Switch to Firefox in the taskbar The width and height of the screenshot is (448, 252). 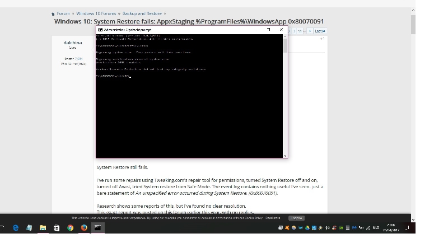click(x=84, y=228)
